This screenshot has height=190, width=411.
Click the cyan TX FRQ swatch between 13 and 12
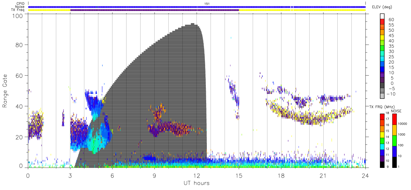click(382, 146)
